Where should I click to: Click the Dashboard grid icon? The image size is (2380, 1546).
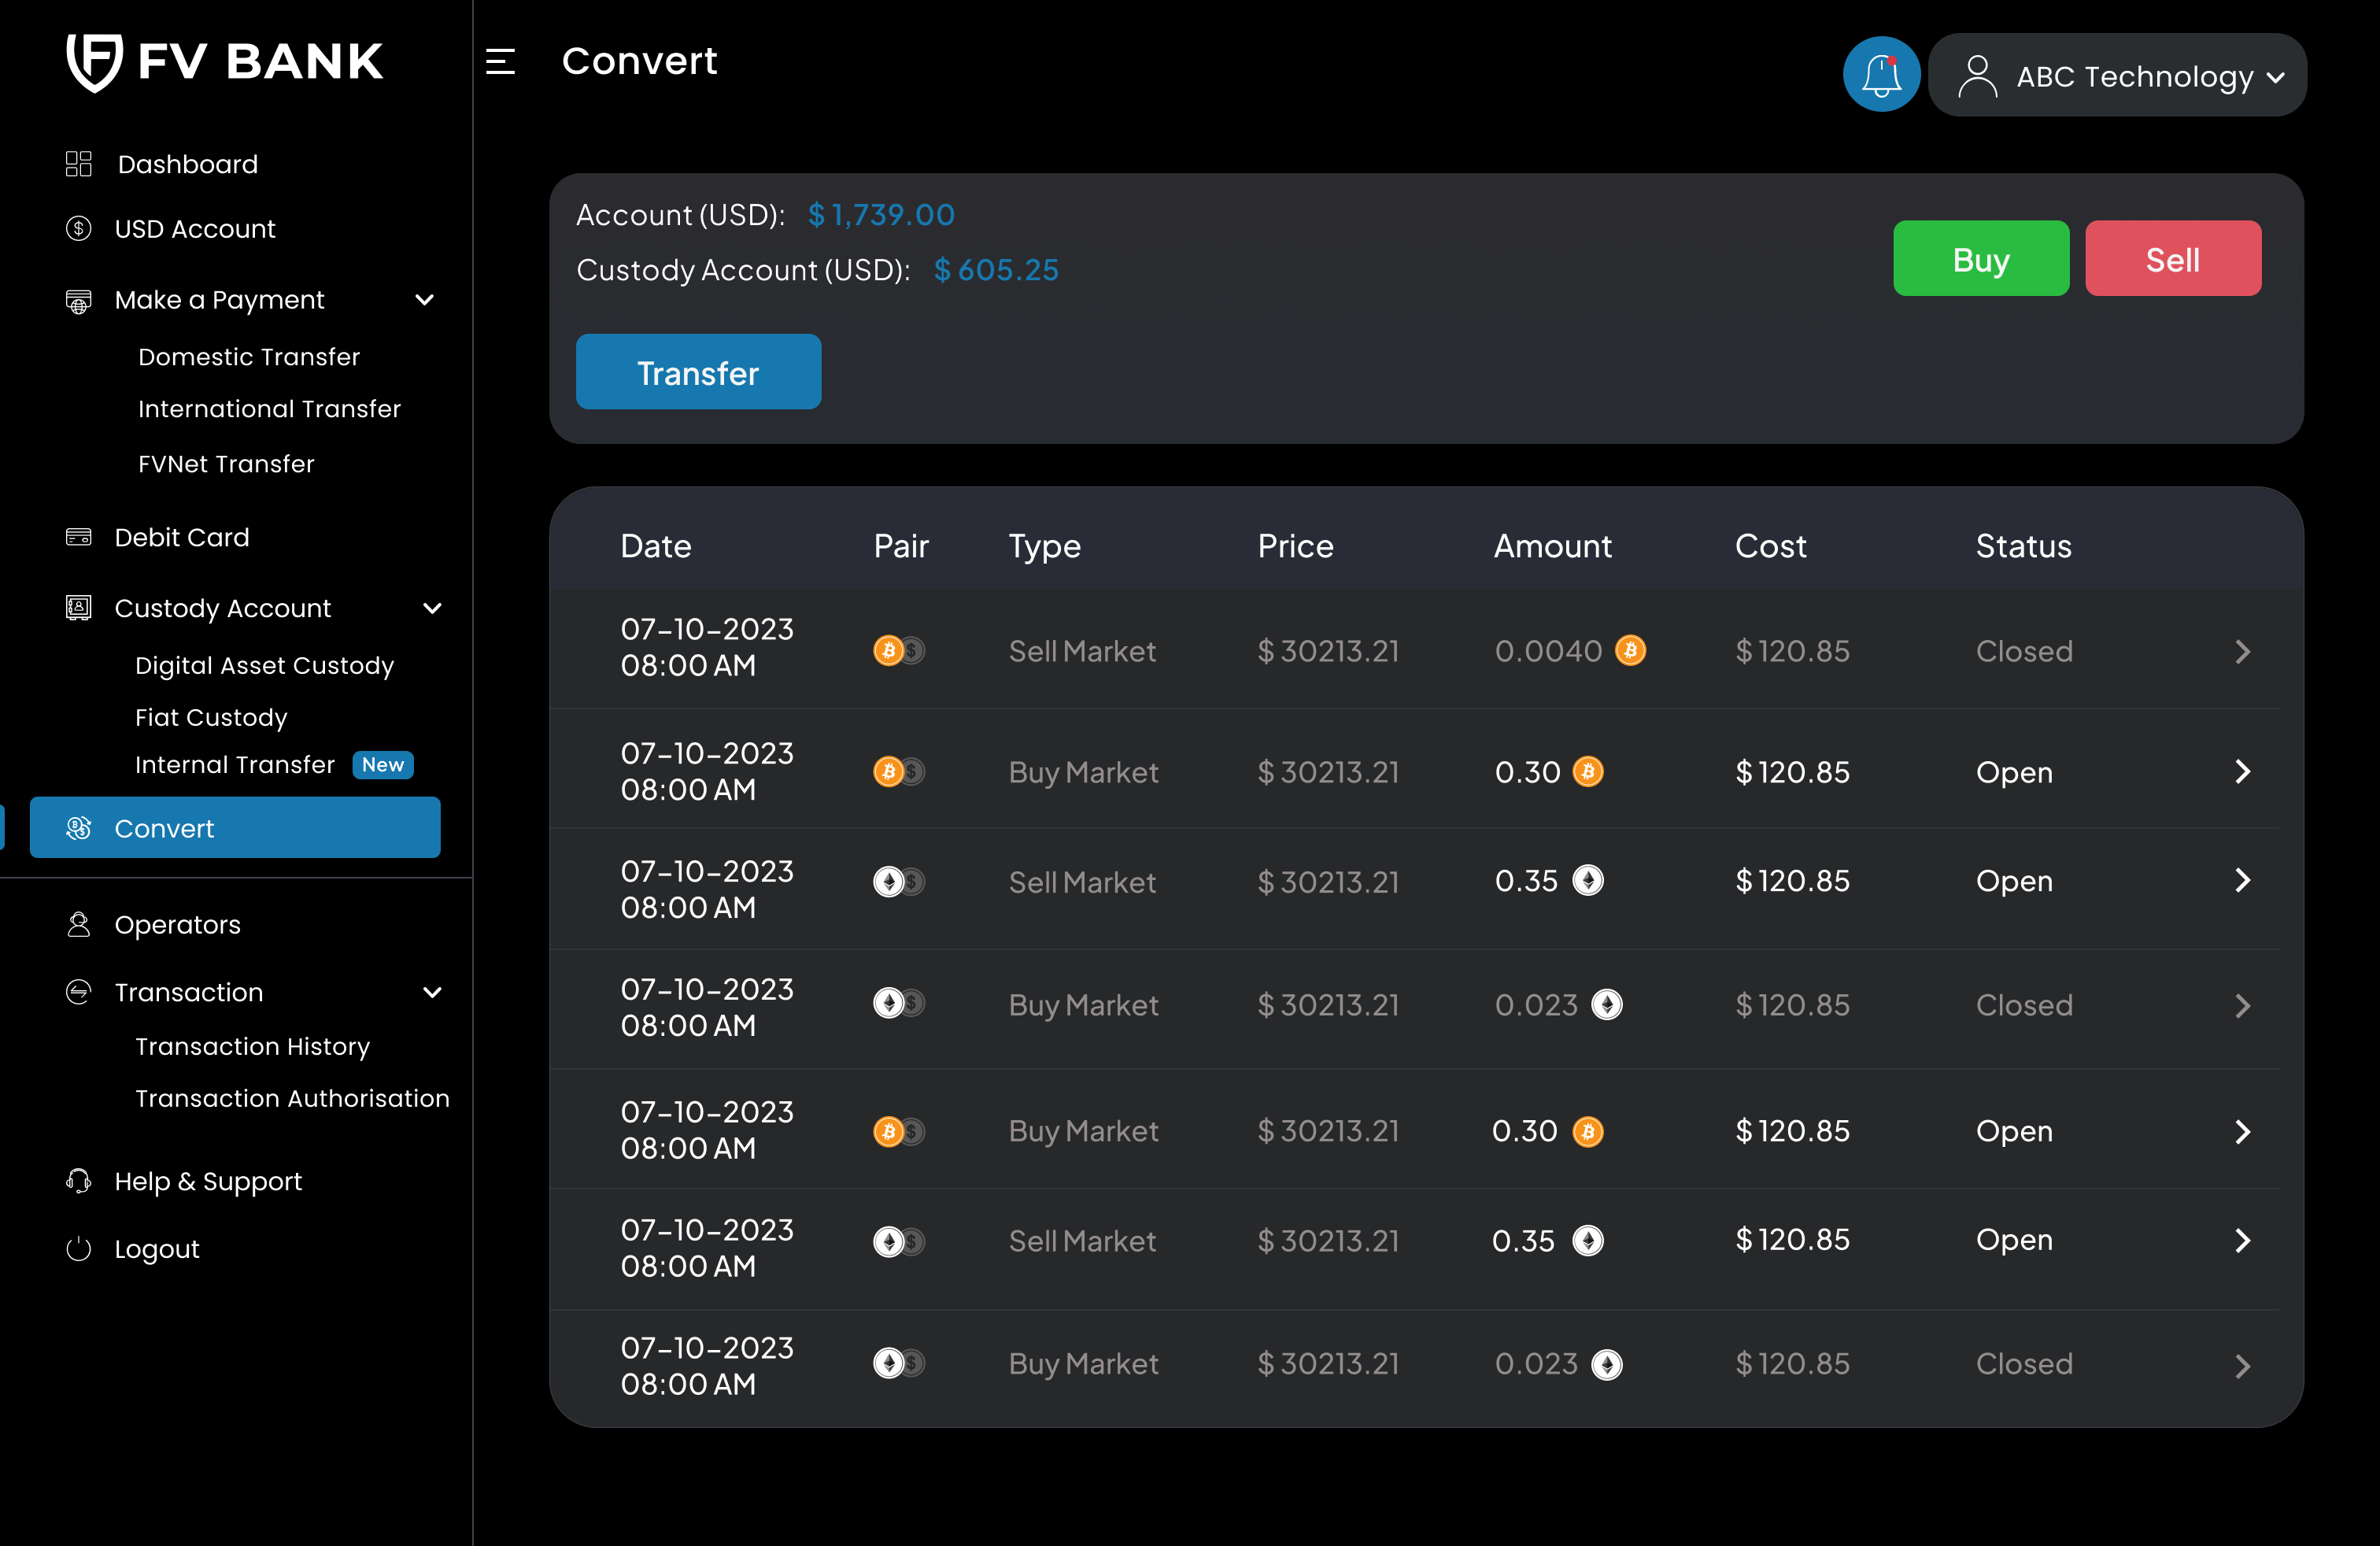point(78,164)
